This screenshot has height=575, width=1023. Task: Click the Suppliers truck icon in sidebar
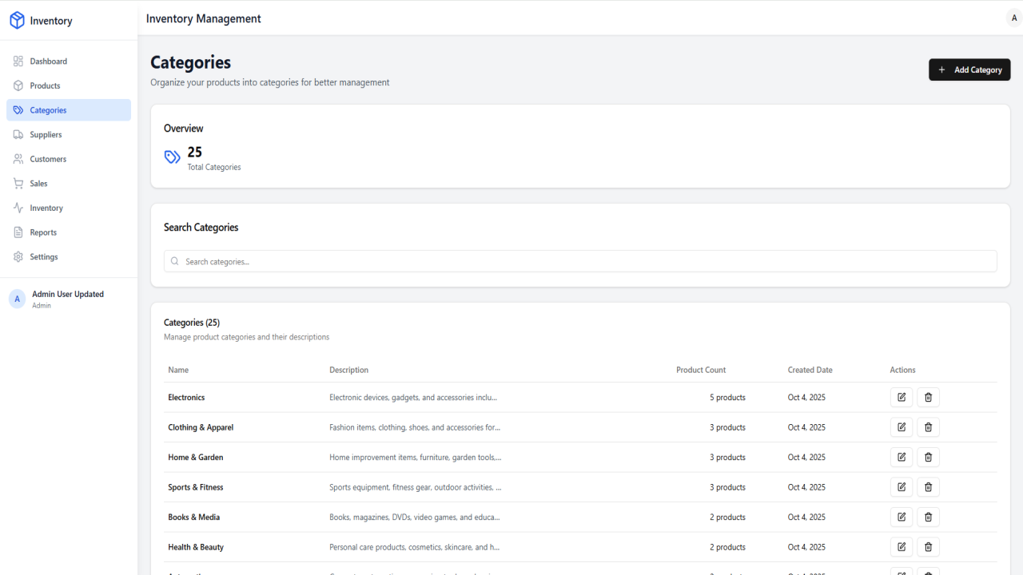18,135
